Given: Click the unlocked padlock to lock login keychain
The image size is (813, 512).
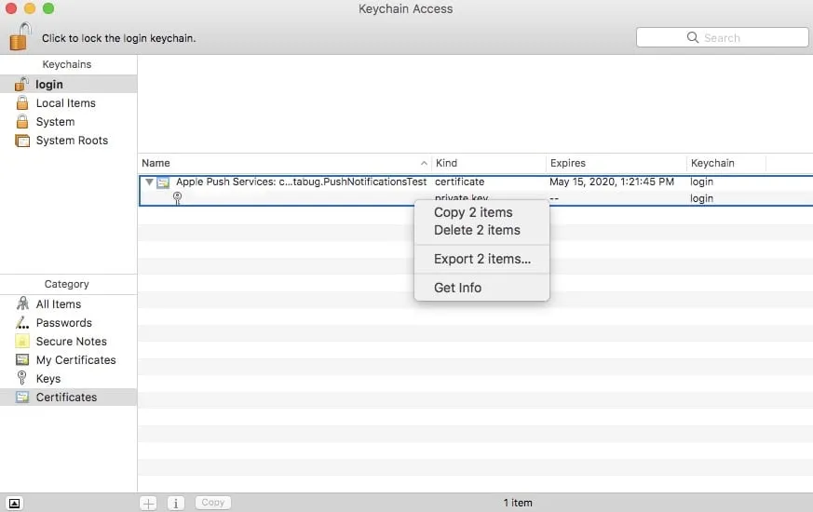Looking at the screenshot, I should coord(20,37).
